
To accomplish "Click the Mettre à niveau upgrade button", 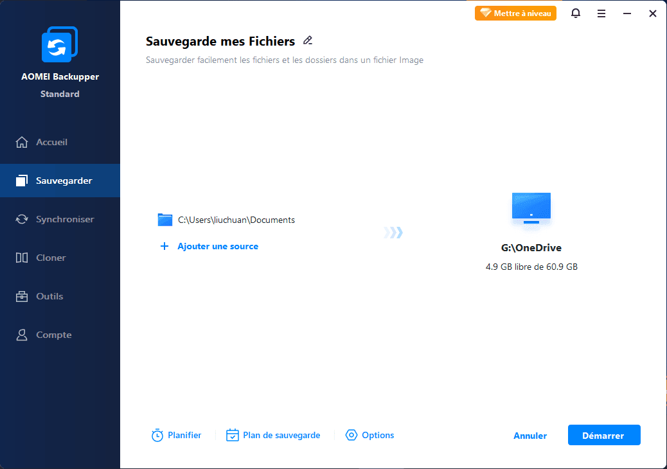I will tap(515, 13).
